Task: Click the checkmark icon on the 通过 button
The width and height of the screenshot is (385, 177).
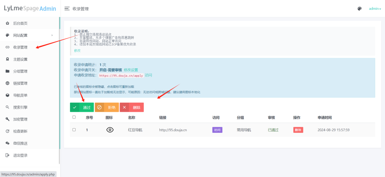Action: pos(75,107)
